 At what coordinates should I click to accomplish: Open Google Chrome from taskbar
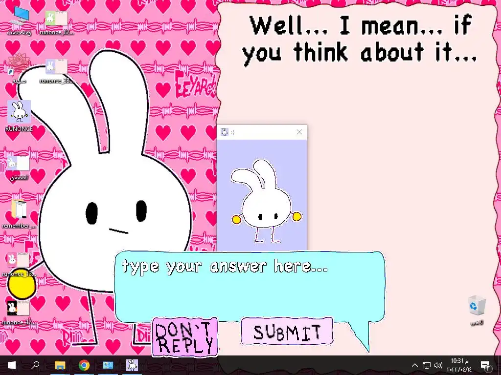(84, 365)
